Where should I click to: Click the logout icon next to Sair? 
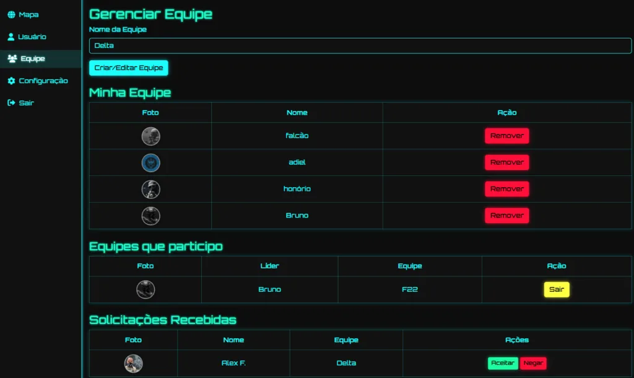[12, 102]
